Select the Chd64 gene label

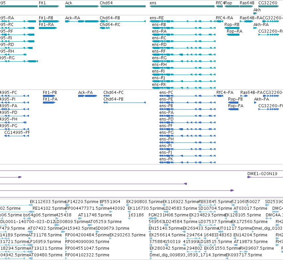106,3
